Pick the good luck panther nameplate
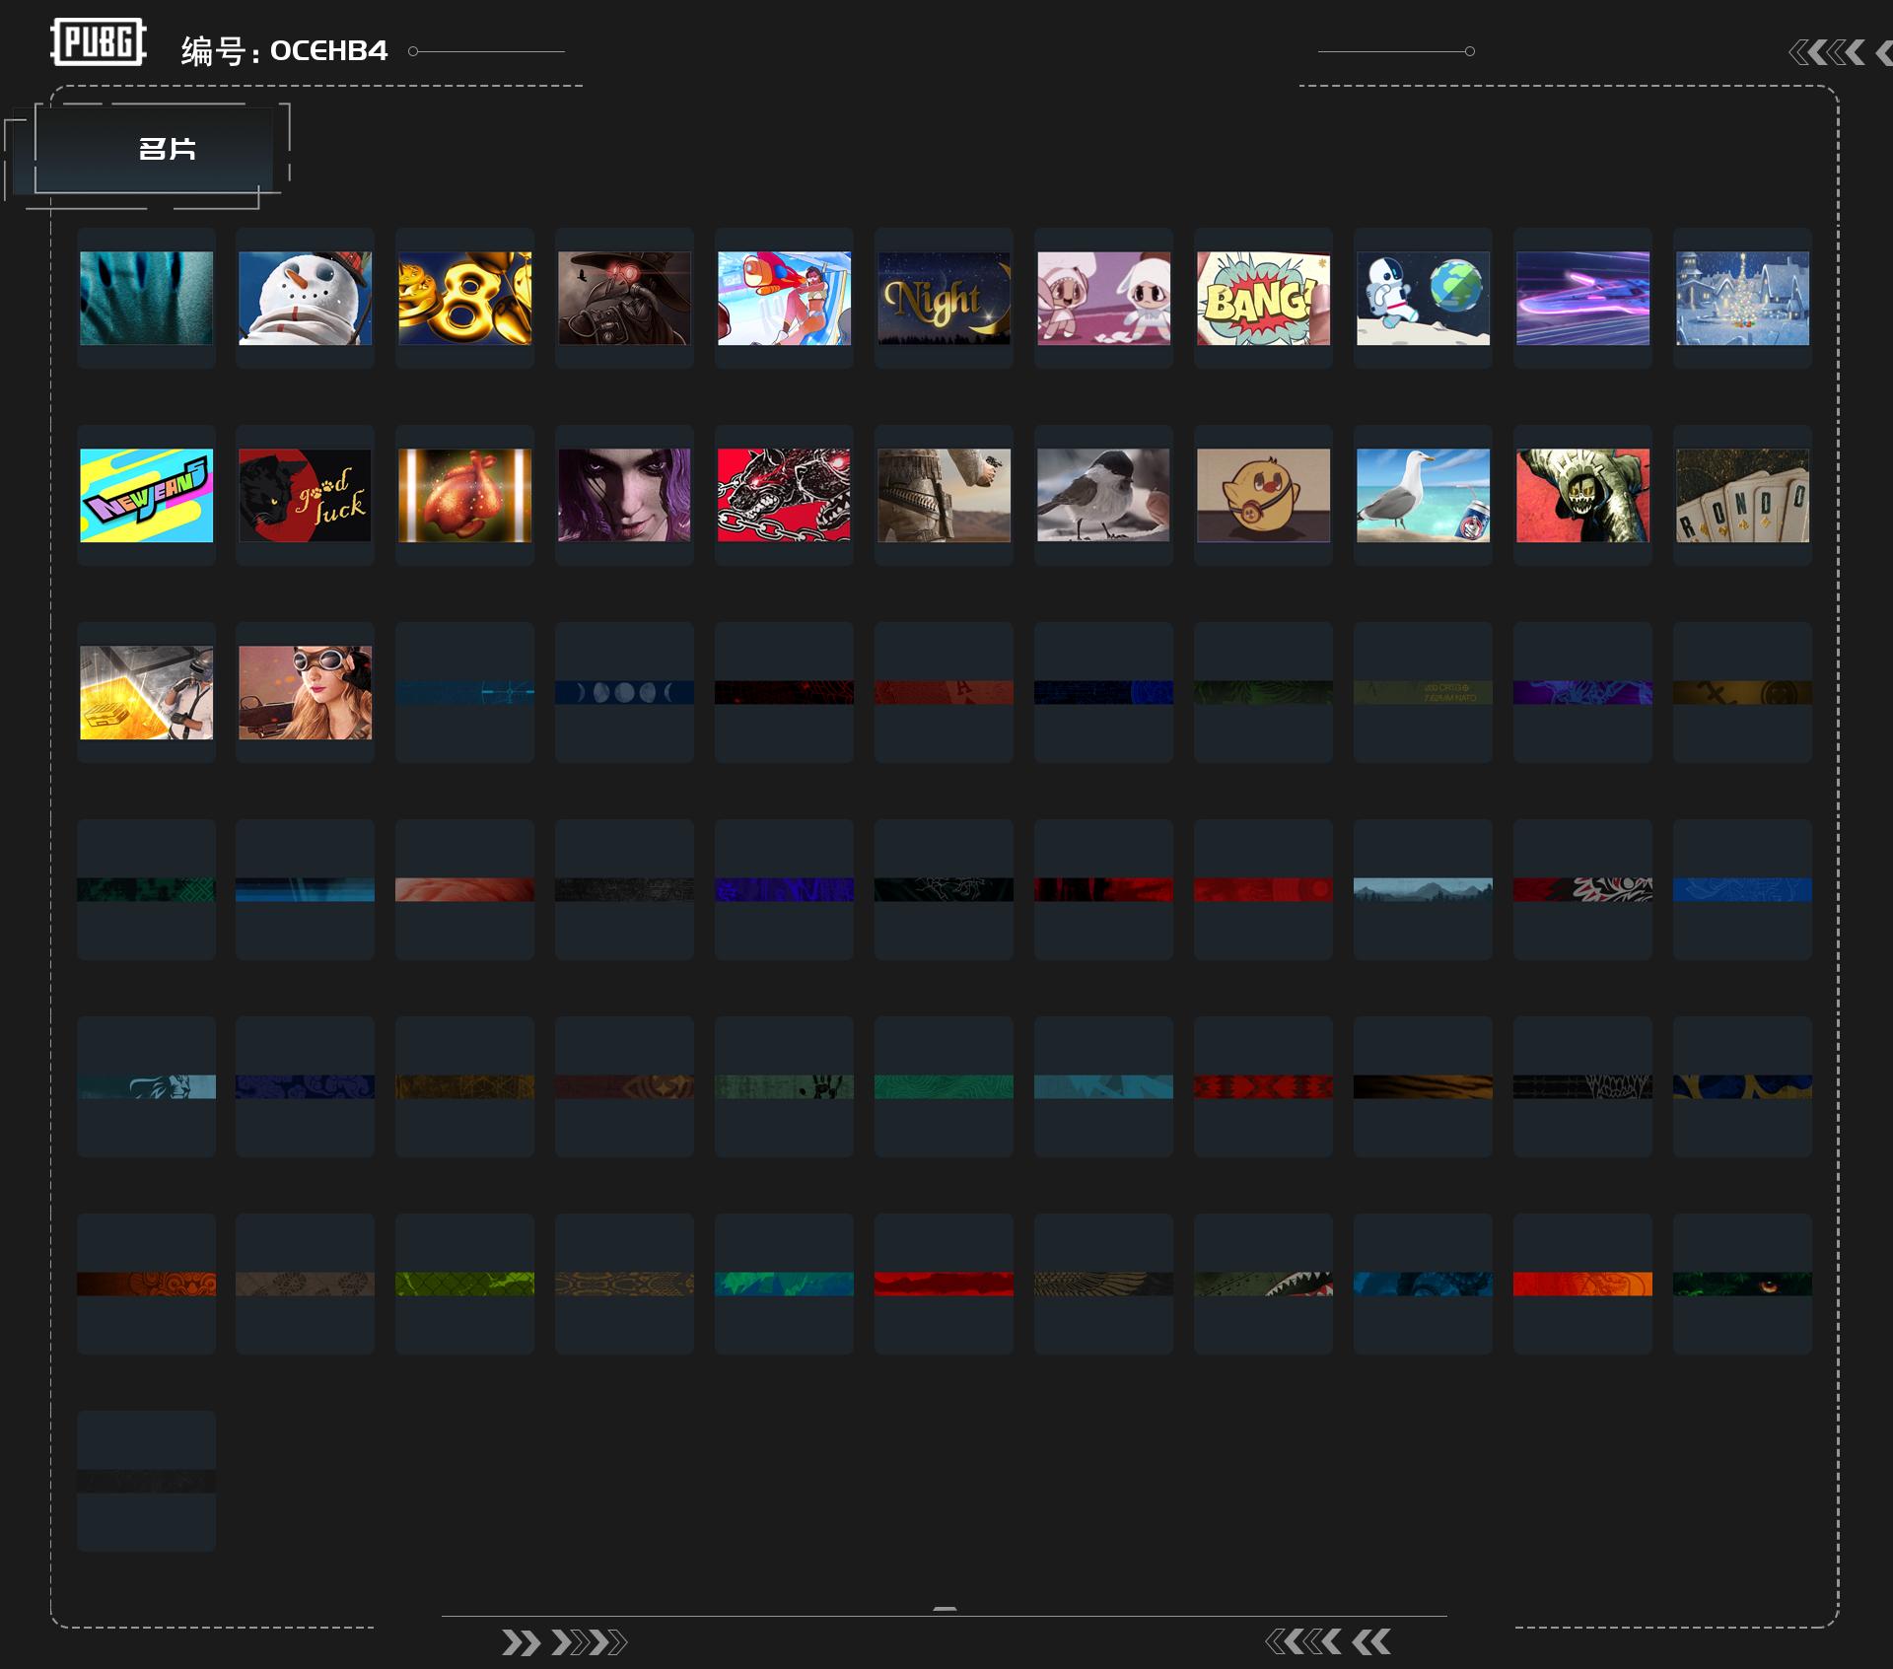The width and height of the screenshot is (1893, 1669). [305, 495]
